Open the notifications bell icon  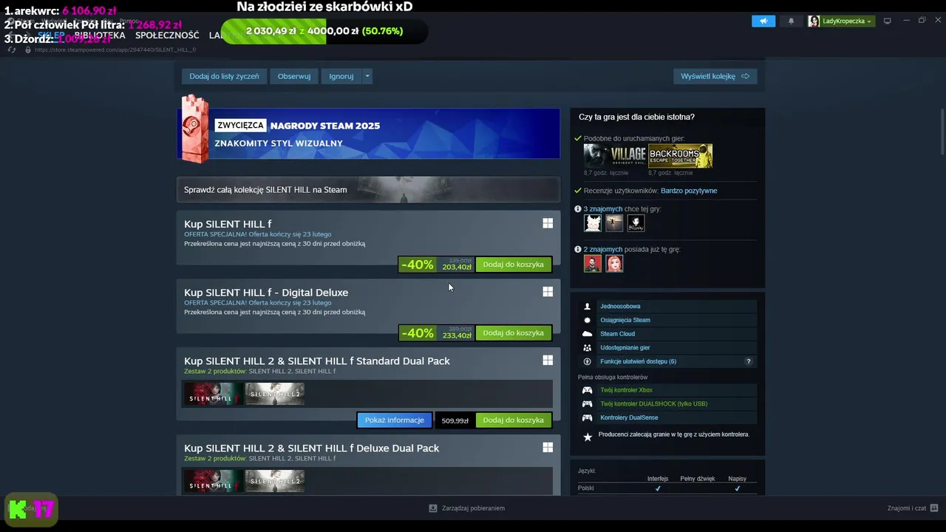tap(791, 21)
